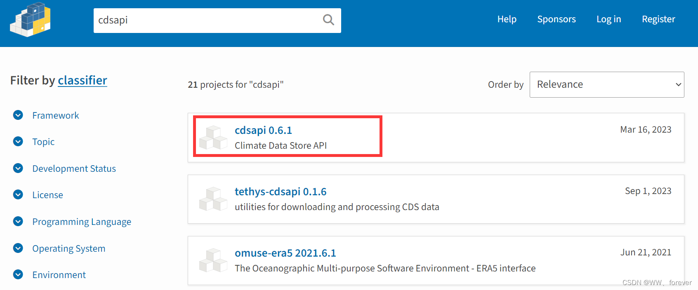Open the Register page
The width and height of the screenshot is (698, 290).
click(x=658, y=19)
